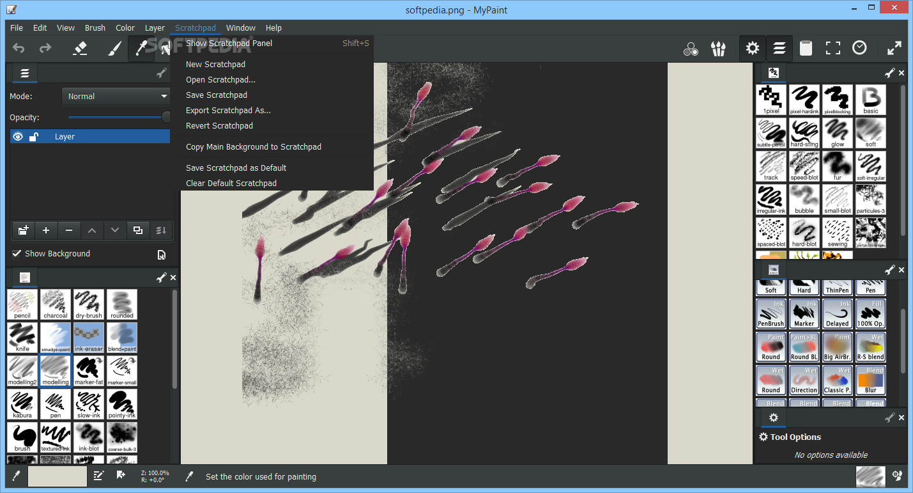Viewport: 913px width, 493px height.
Task: Select the Eraser tool in the toolbar
Action: (79, 48)
